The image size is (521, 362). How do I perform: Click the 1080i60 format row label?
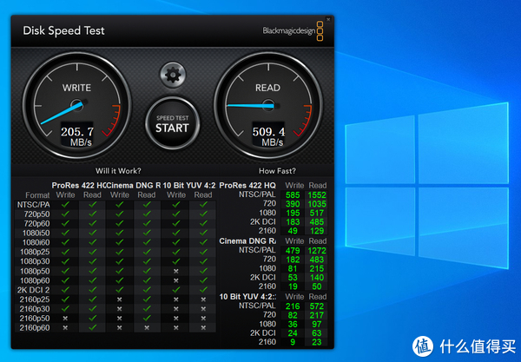pos(36,242)
